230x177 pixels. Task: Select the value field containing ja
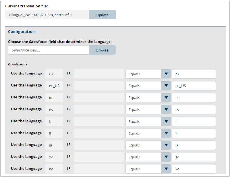pyautogui.click(x=194, y=145)
